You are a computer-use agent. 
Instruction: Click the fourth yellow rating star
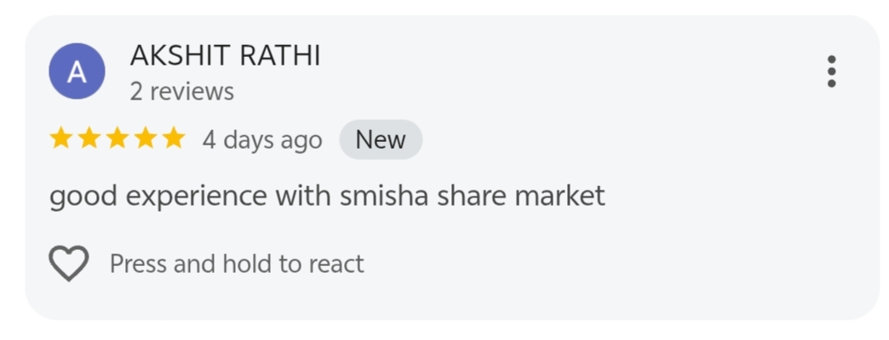click(x=146, y=139)
